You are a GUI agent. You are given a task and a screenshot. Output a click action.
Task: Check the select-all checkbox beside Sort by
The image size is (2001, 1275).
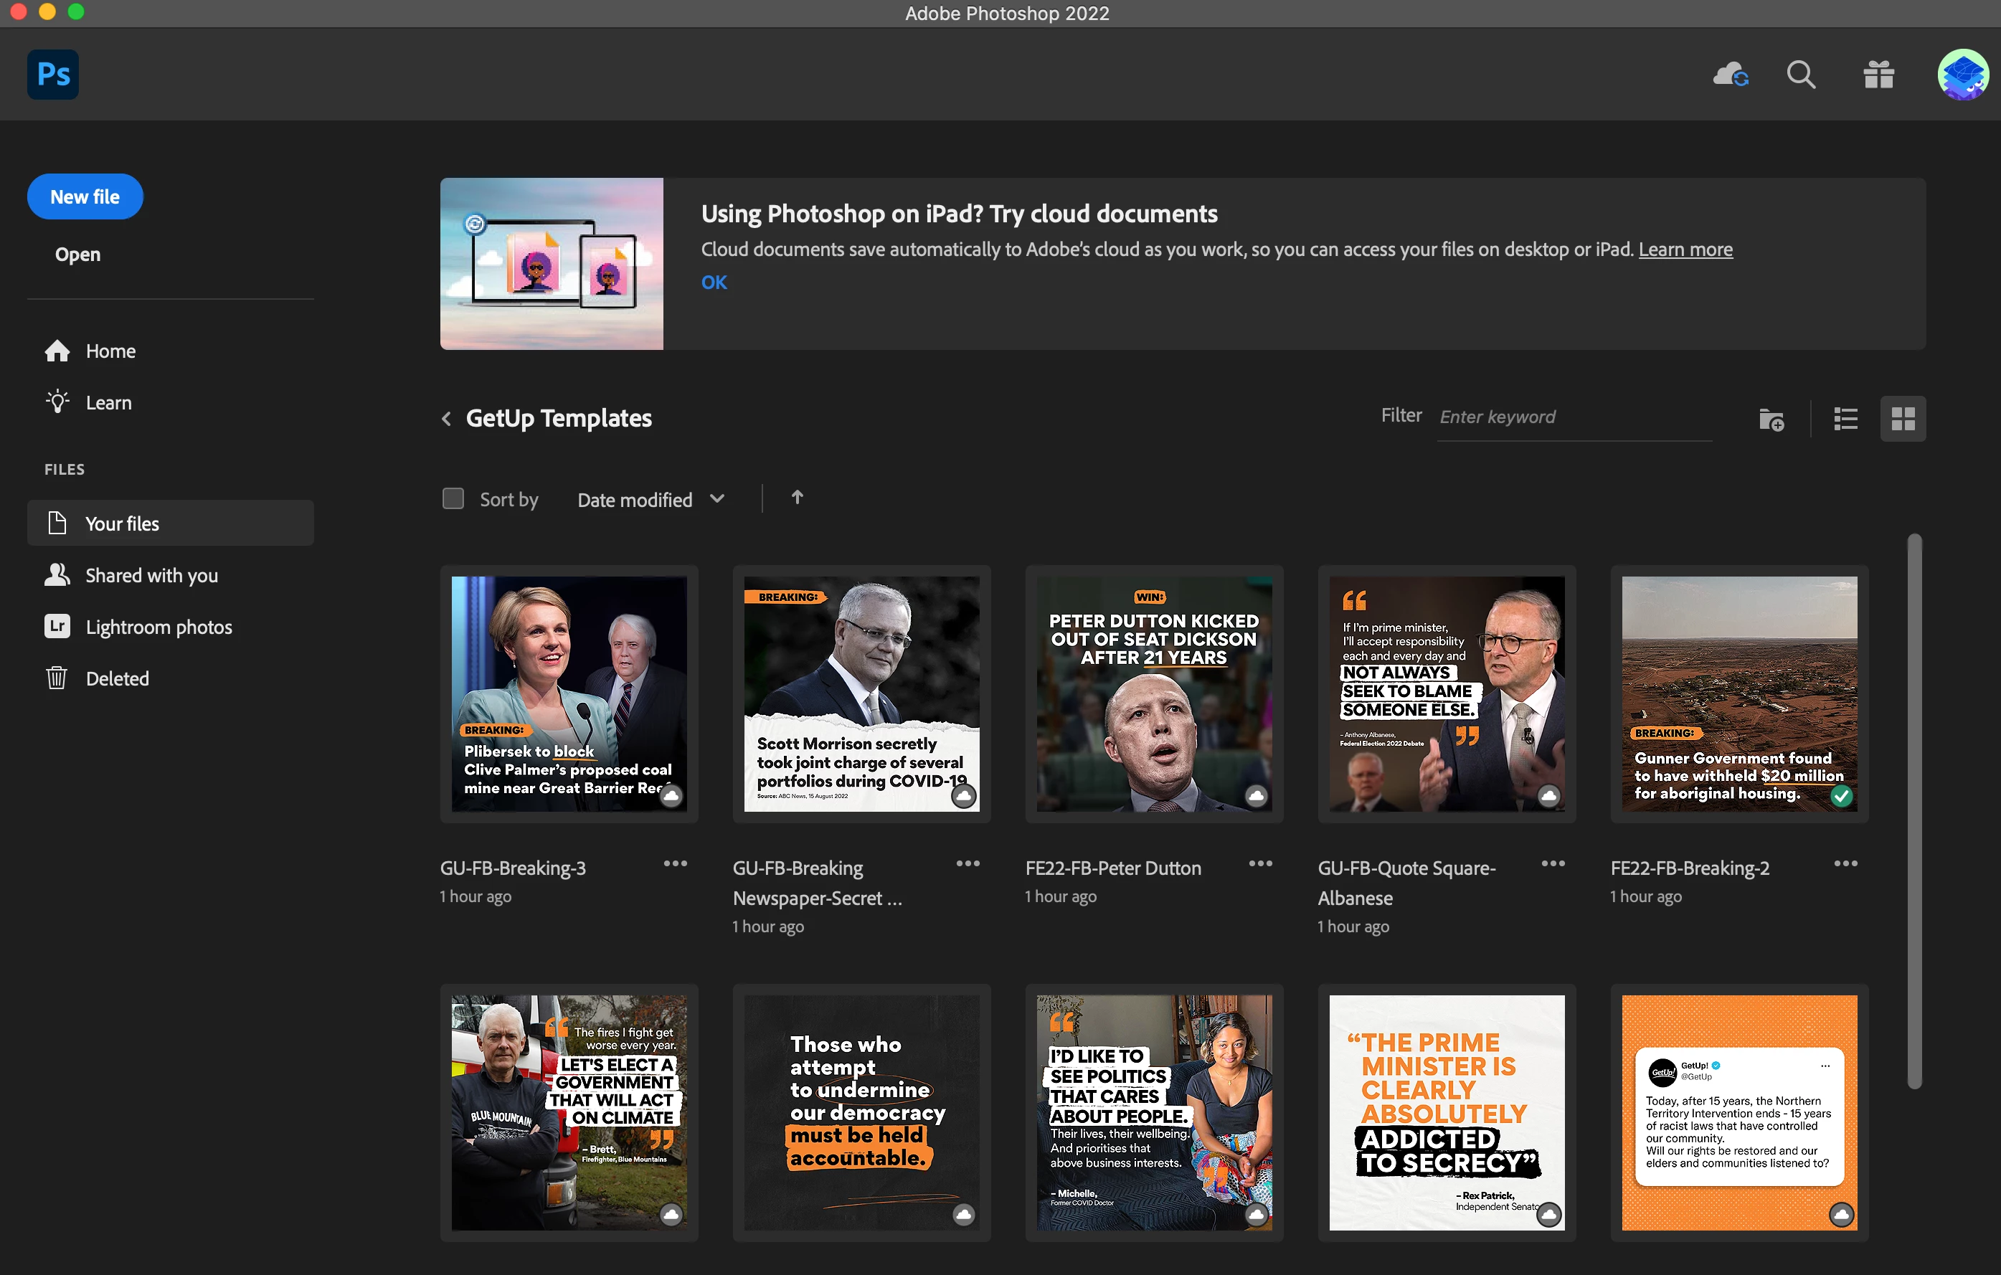pyautogui.click(x=453, y=498)
